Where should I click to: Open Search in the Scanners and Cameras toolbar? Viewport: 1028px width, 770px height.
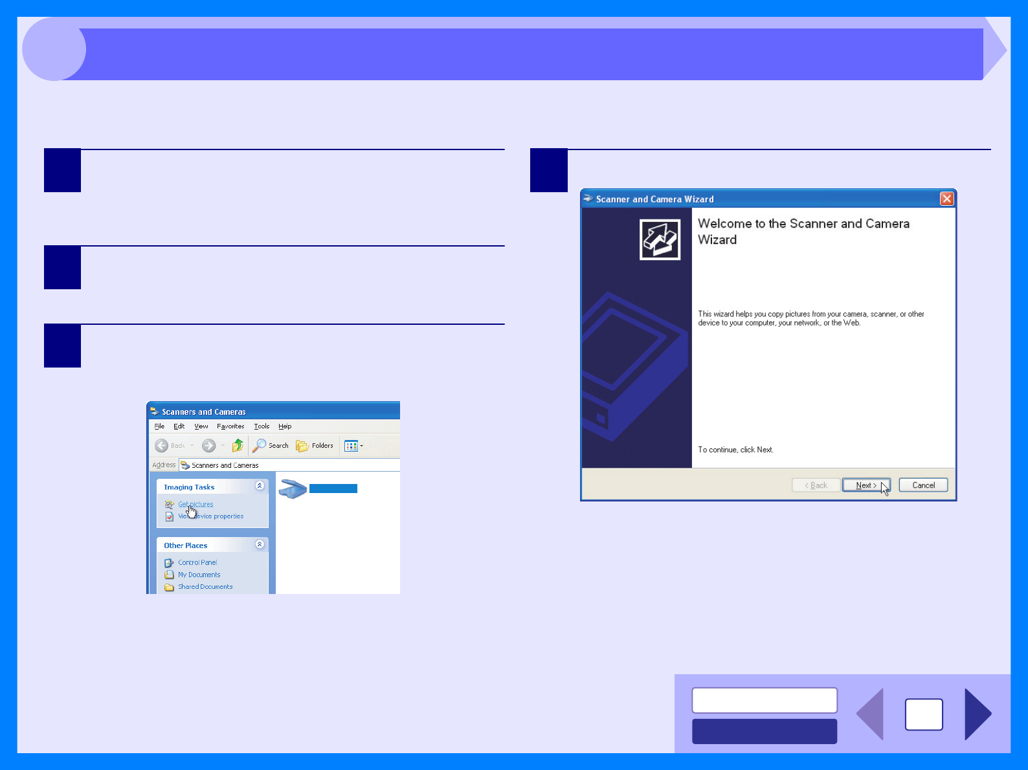[x=271, y=445]
